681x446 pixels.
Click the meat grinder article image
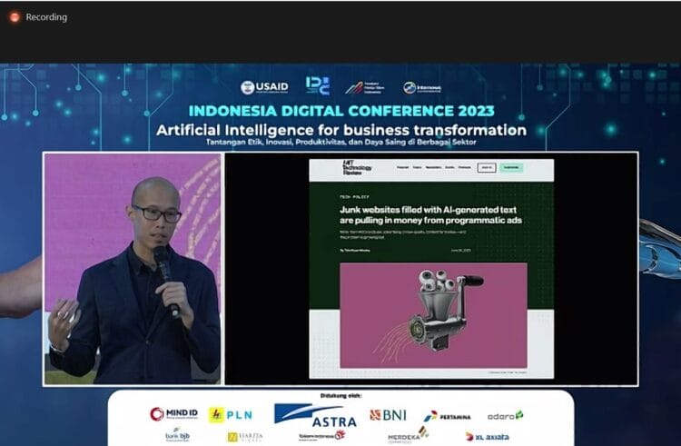coord(433,315)
